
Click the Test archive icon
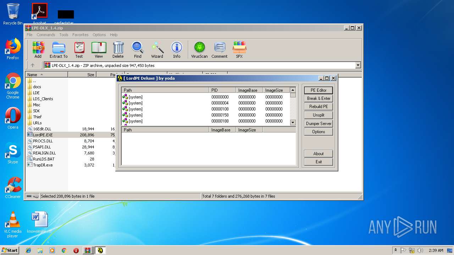click(x=79, y=50)
